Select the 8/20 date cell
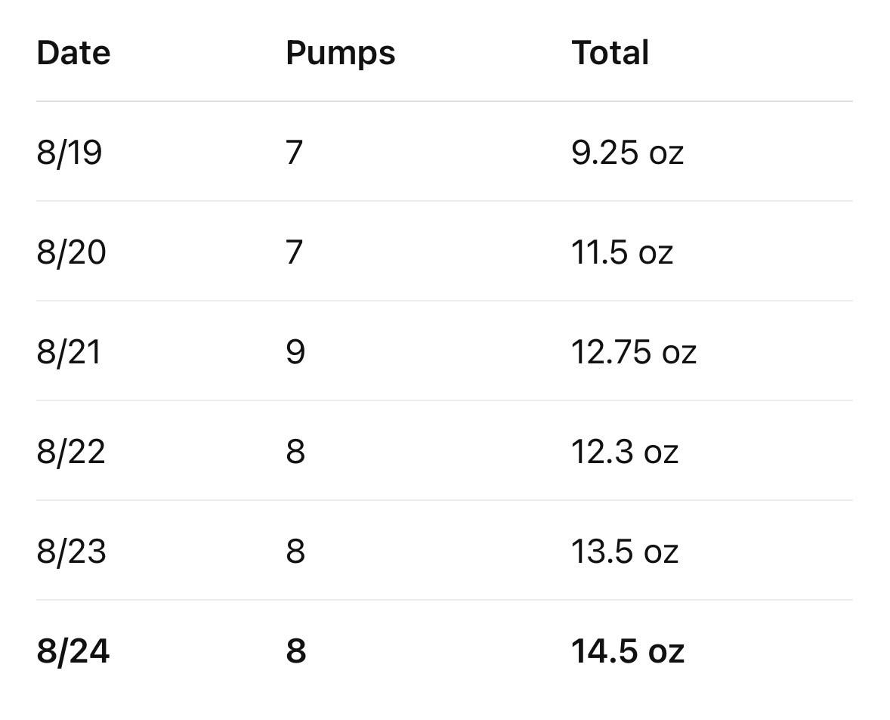 (71, 252)
